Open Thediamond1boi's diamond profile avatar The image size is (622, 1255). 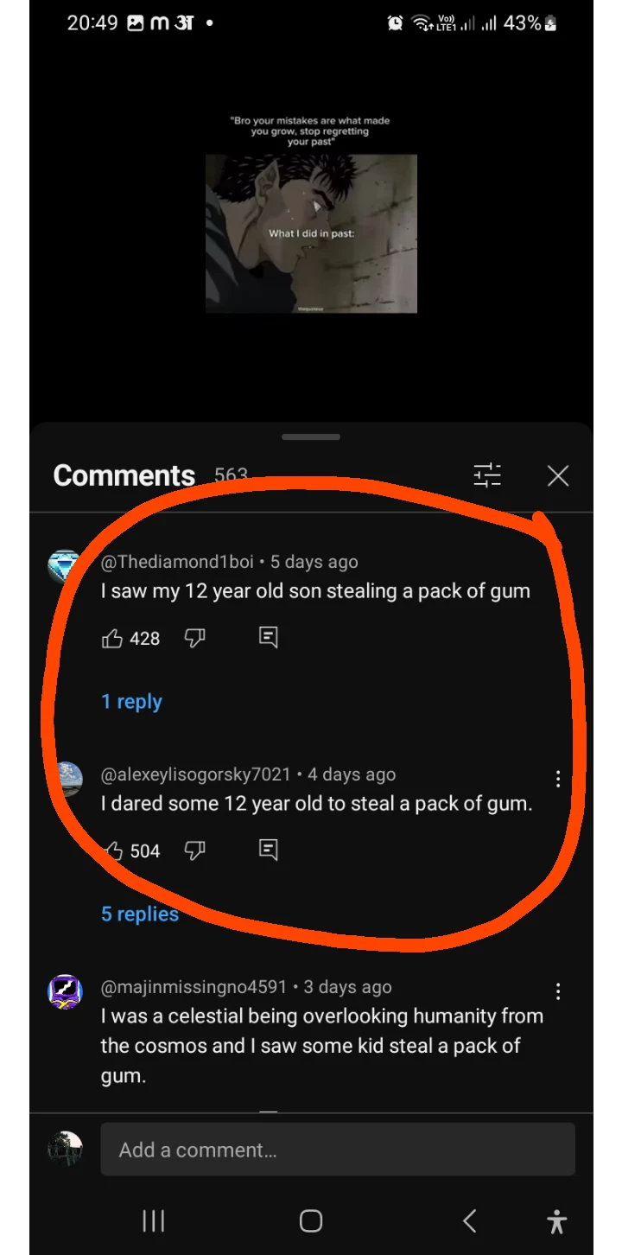tap(63, 566)
